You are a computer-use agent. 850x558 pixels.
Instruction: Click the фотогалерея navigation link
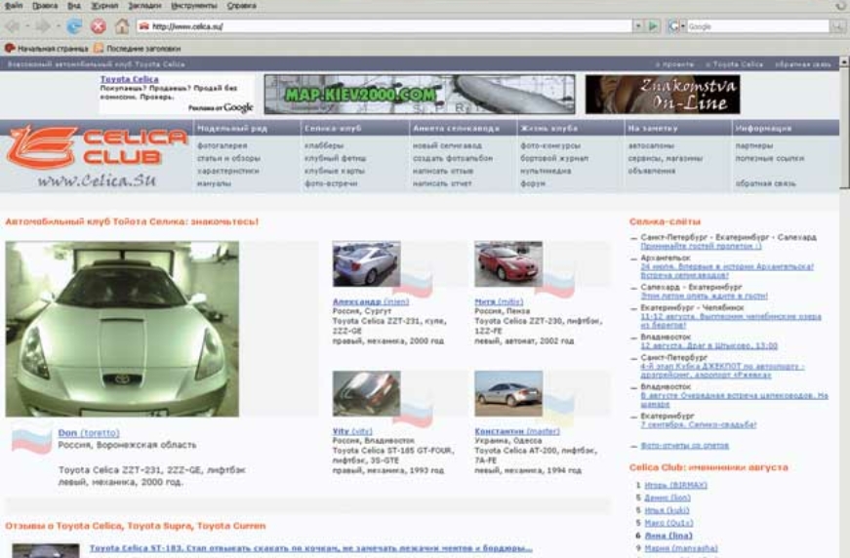(x=216, y=145)
